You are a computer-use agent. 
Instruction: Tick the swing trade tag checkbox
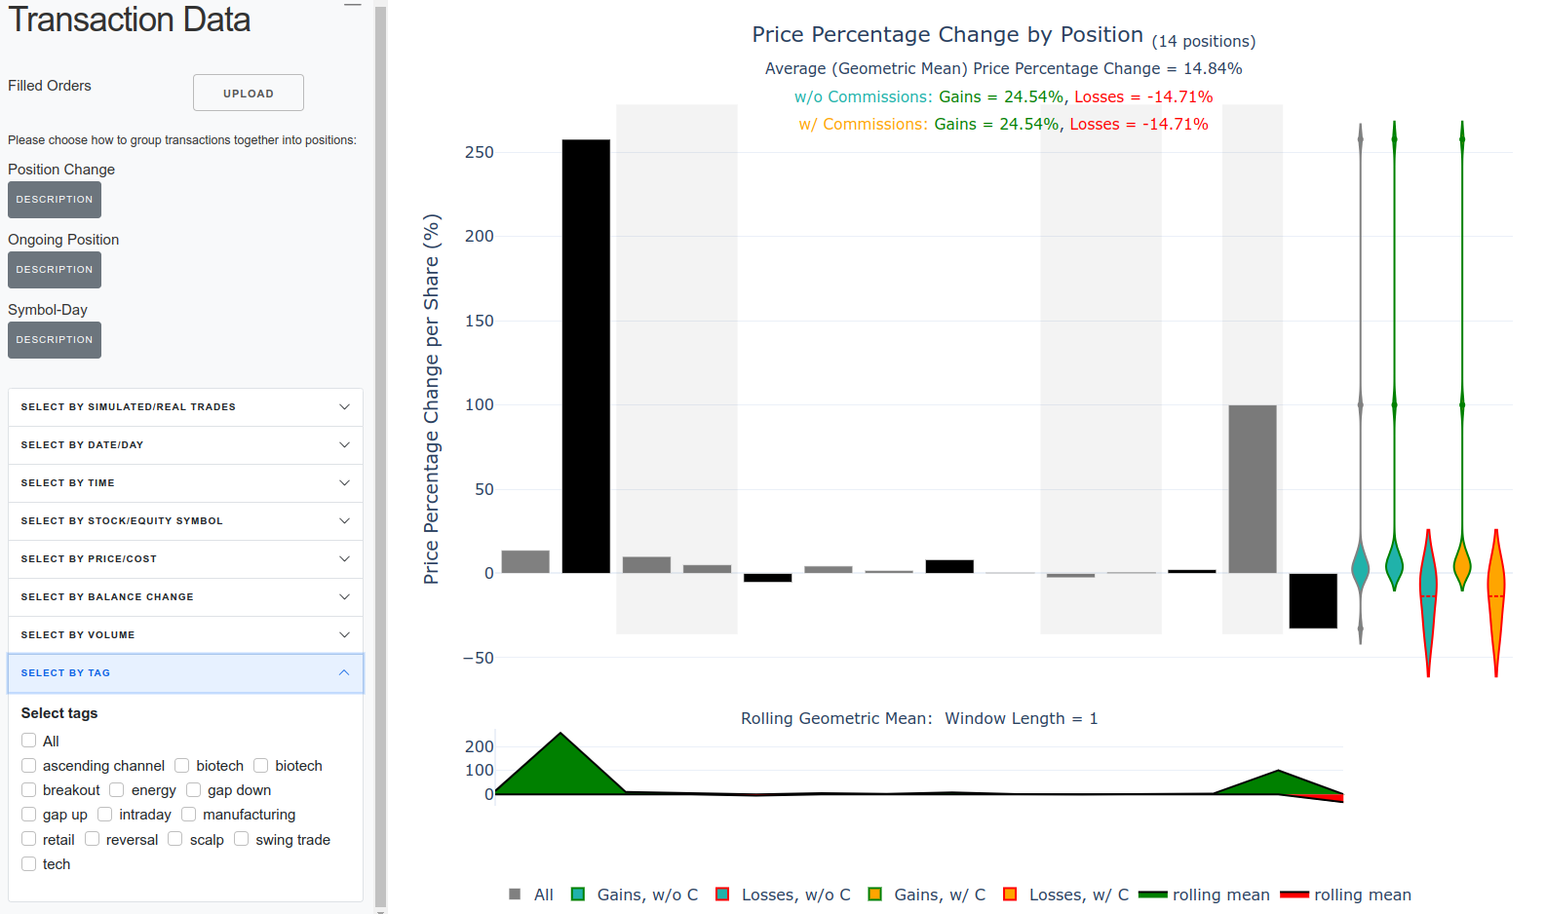pos(242,839)
